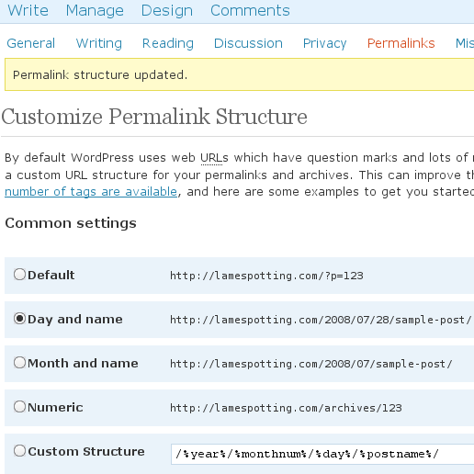The height and width of the screenshot is (474, 474).
Task: Switch to Privacy settings tab
Action: pyautogui.click(x=324, y=43)
